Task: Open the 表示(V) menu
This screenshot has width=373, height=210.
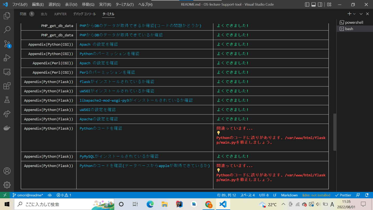Action: pos(71,5)
